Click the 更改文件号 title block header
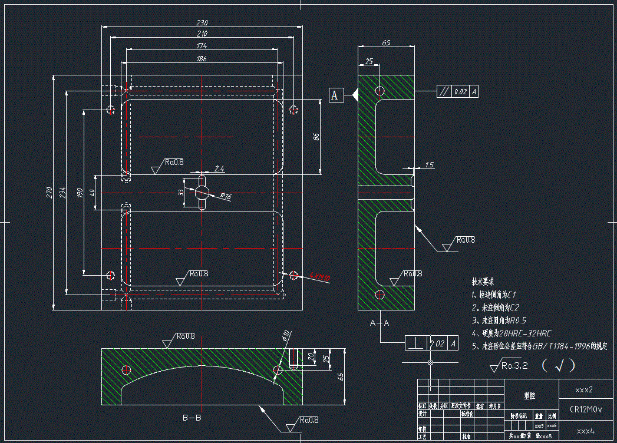The image size is (617, 443). 461,406
